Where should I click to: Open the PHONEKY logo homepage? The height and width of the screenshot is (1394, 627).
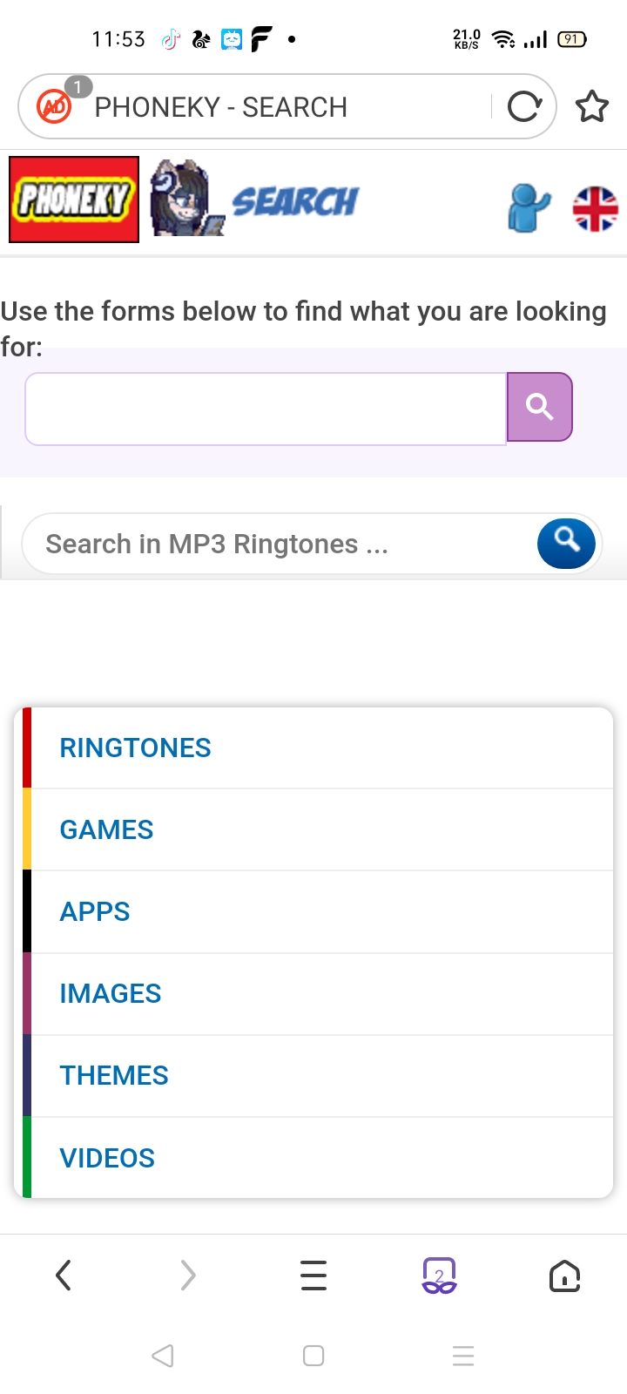coord(74,200)
